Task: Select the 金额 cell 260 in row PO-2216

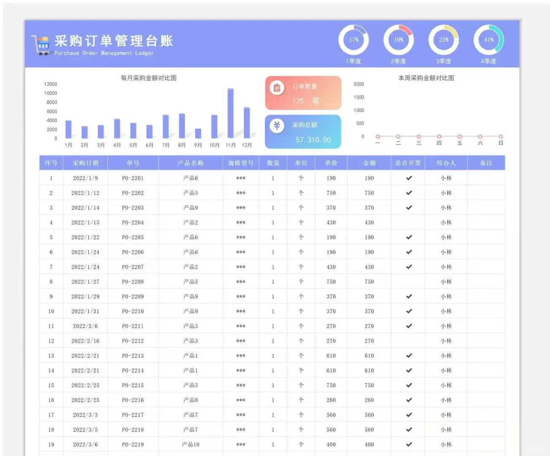Action: click(x=369, y=400)
